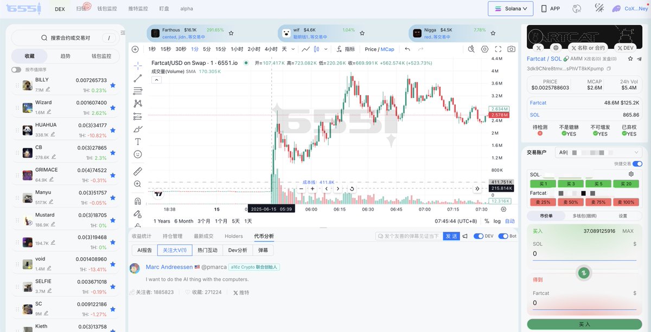651x332 pixels.
Task: Open timezone selector 07:45:44 (UTC+8)
Action: coord(456,221)
